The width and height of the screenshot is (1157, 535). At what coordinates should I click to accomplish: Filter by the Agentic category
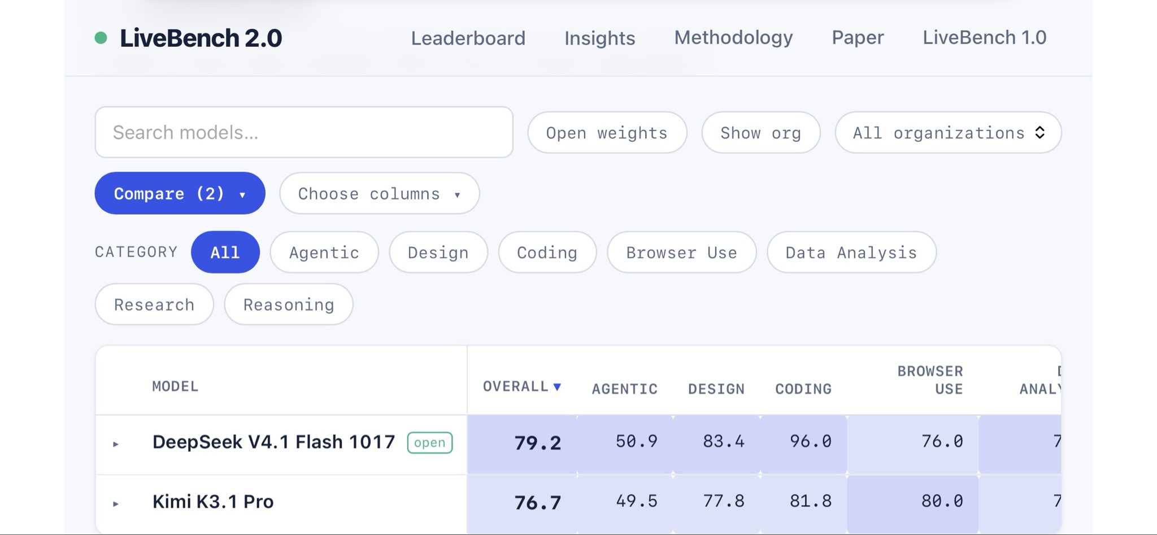tap(324, 252)
